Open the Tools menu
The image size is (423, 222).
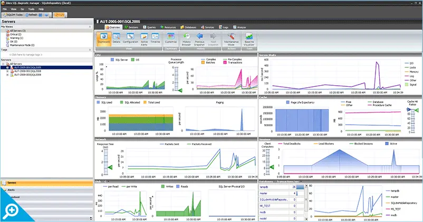(31, 9)
